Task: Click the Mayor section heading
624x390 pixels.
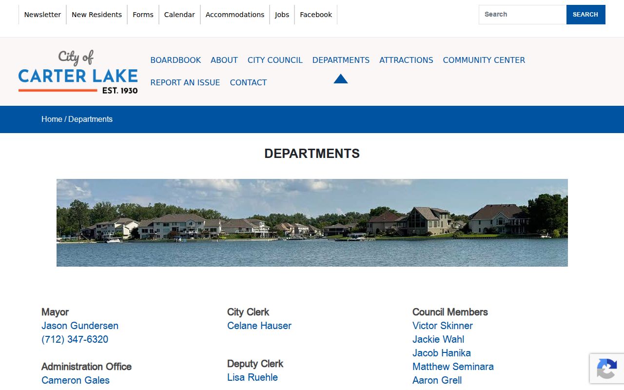Action: [55, 312]
